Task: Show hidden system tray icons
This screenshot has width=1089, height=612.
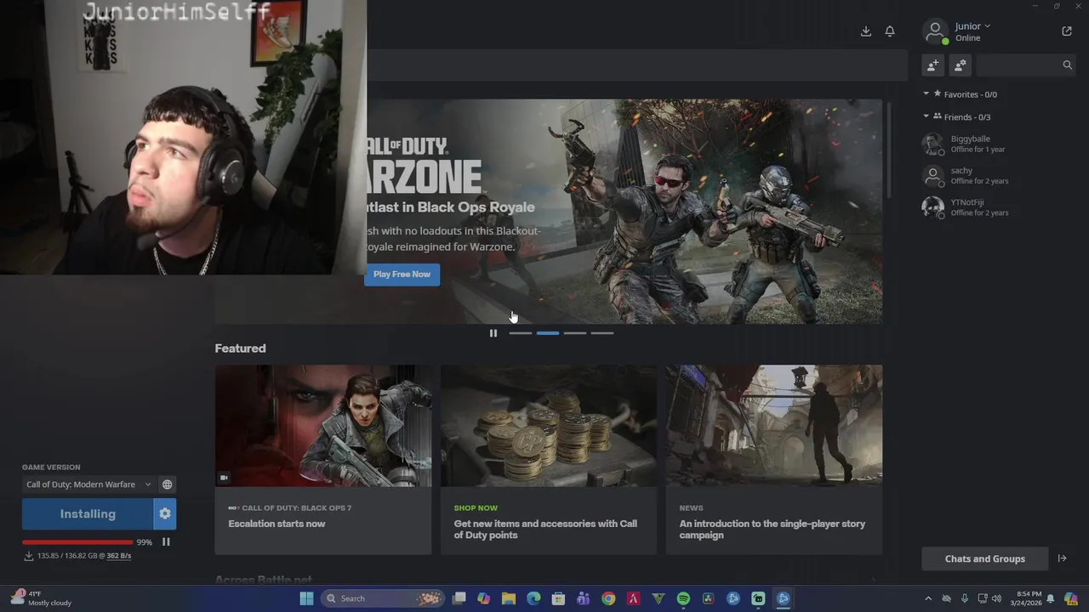Action: coord(928,598)
